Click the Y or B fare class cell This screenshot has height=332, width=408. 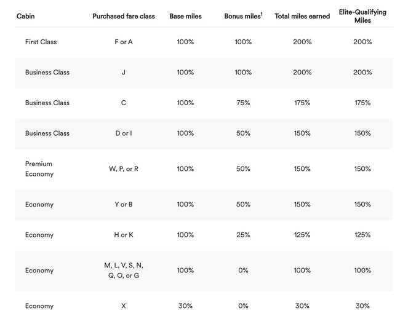pyautogui.click(x=124, y=204)
